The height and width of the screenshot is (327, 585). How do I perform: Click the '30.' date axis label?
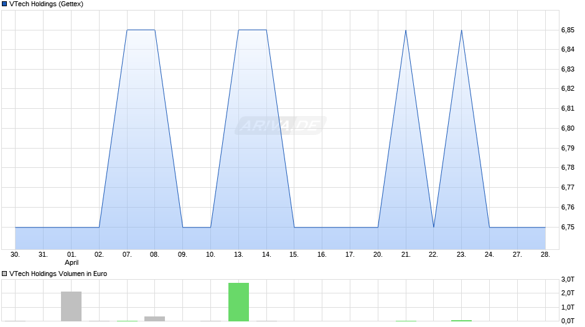(x=16, y=255)
